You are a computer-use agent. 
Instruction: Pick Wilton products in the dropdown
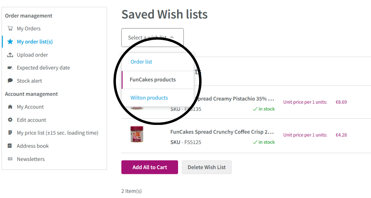tap(149, 98)
